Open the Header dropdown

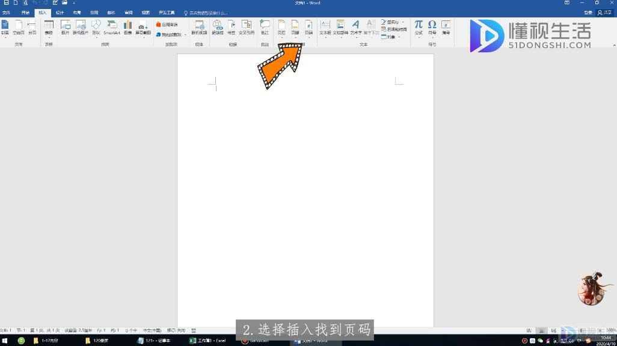coord(282,28)
